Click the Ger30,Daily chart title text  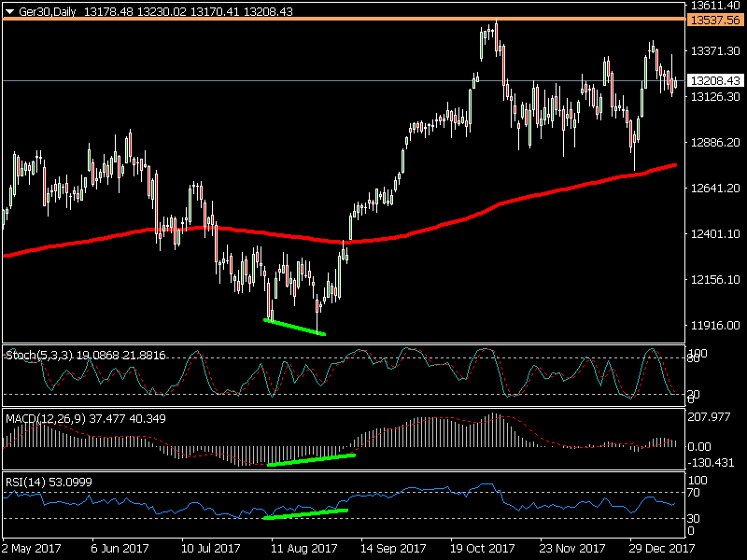(47, 11)
